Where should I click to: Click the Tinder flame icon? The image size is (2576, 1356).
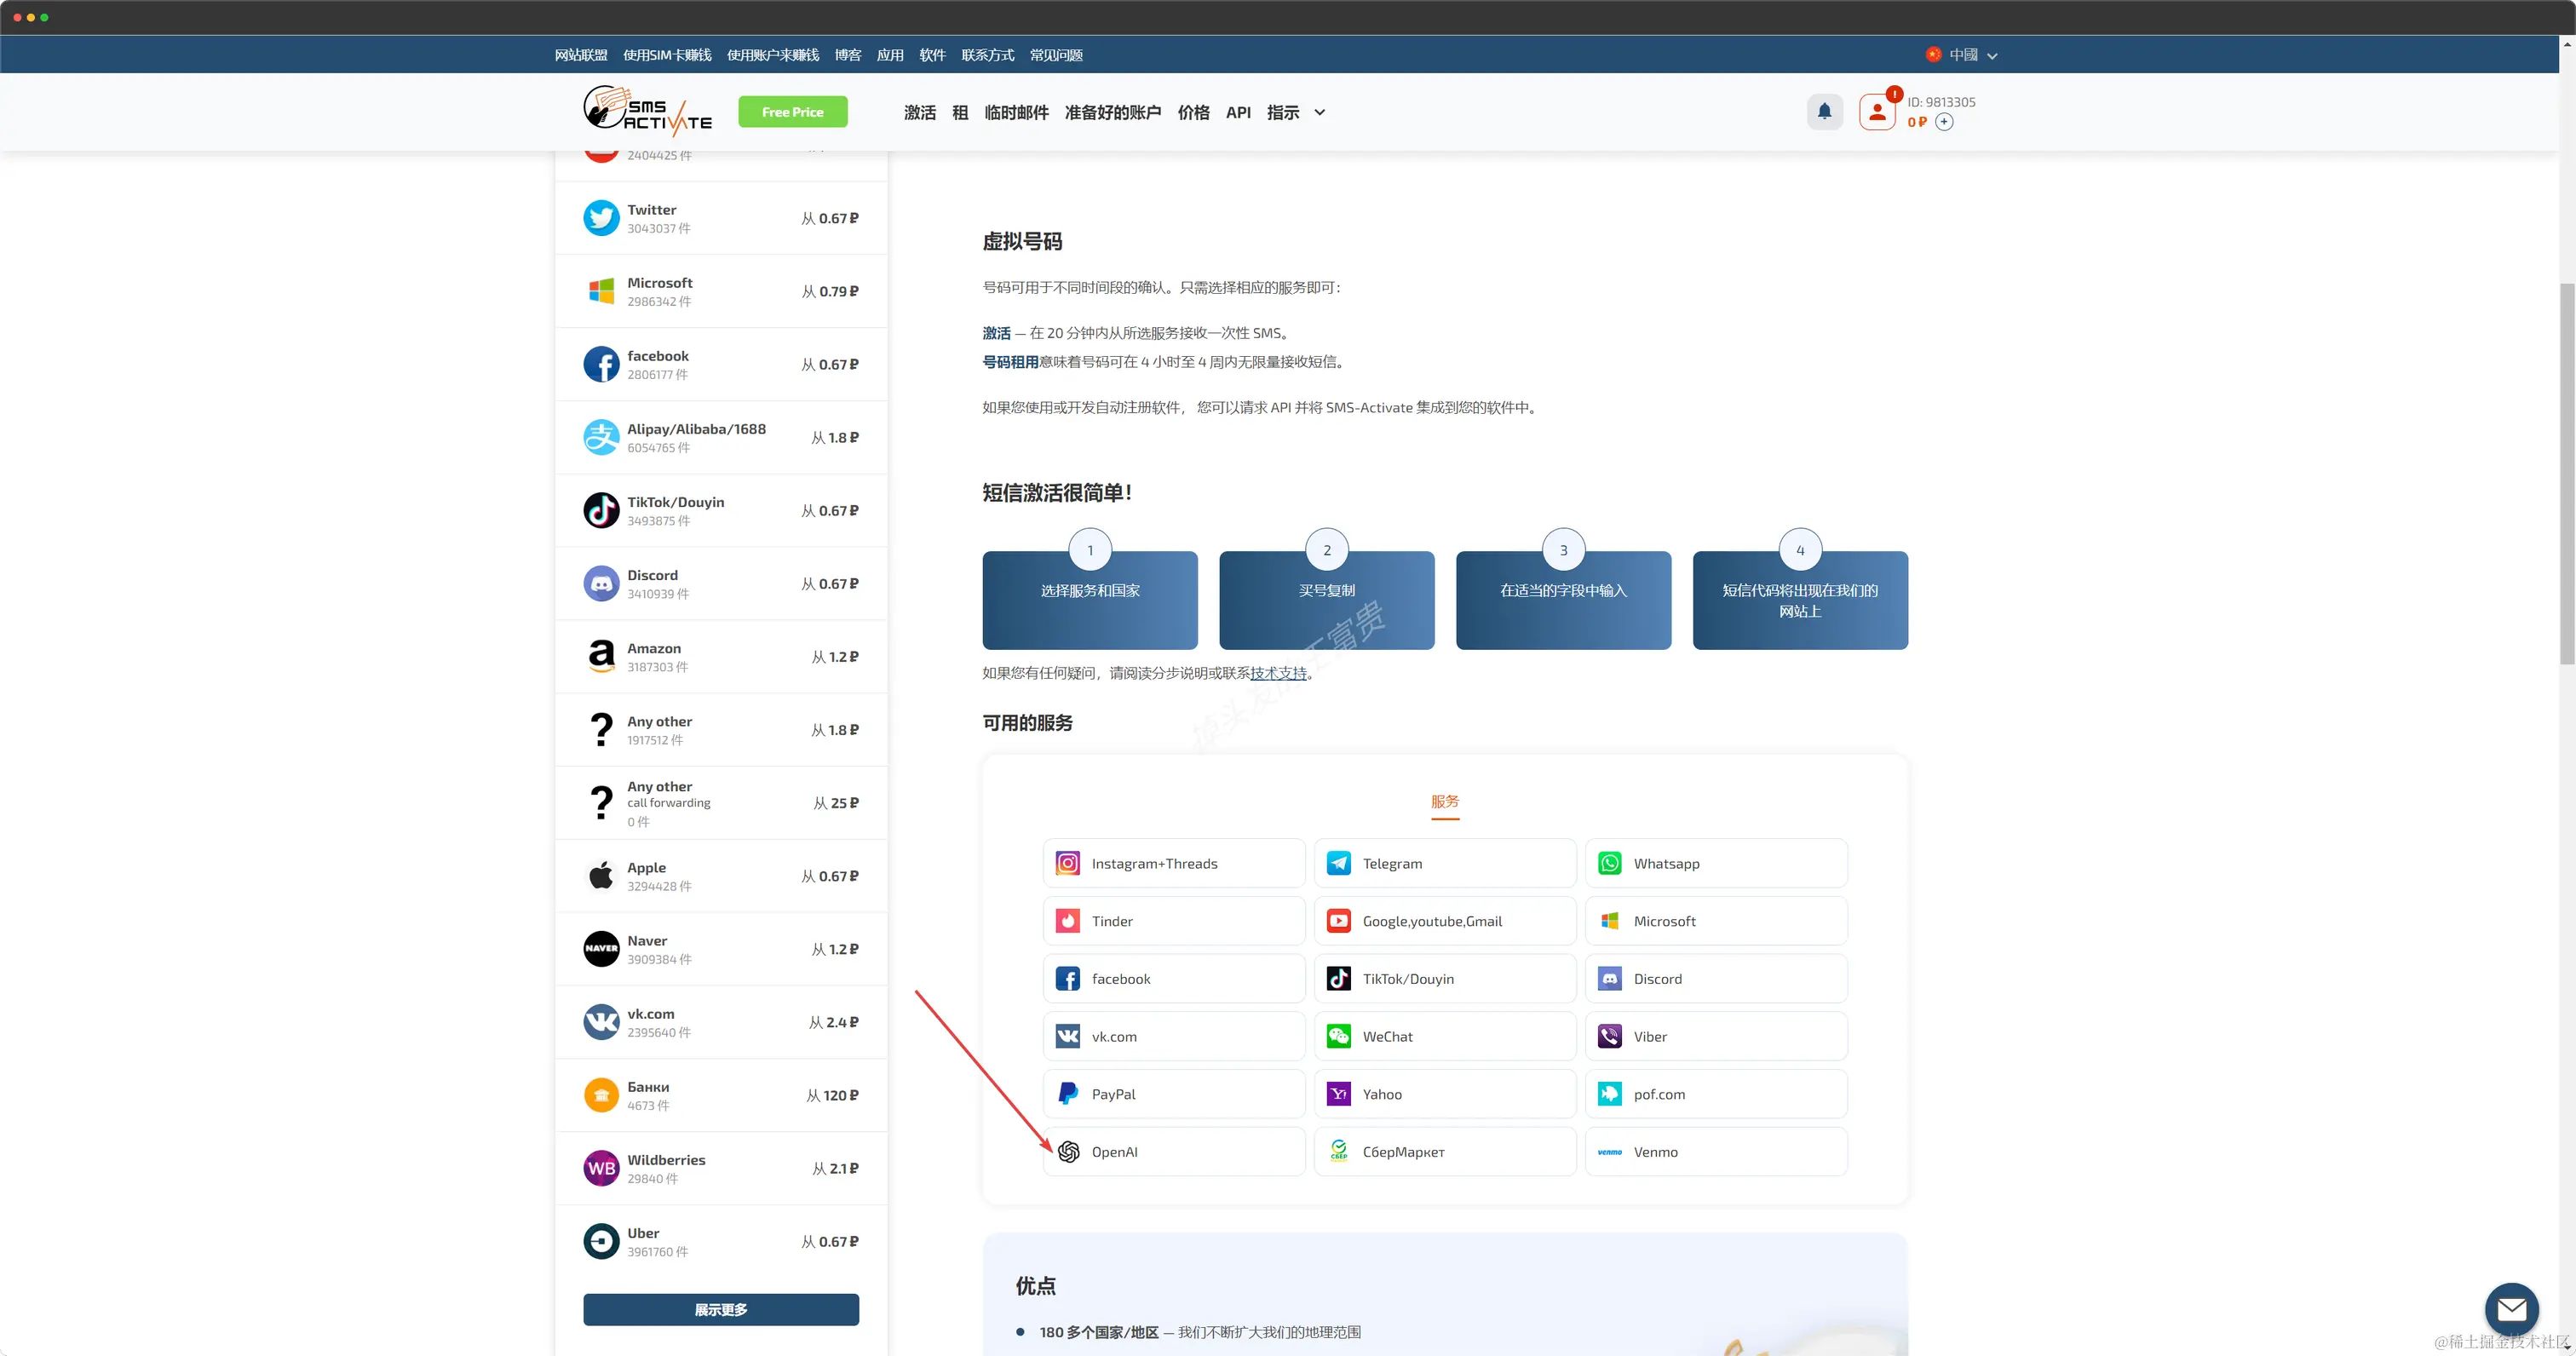pos(1067,921)
